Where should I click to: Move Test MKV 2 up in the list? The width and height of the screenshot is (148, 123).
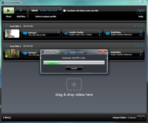point(138,46)
